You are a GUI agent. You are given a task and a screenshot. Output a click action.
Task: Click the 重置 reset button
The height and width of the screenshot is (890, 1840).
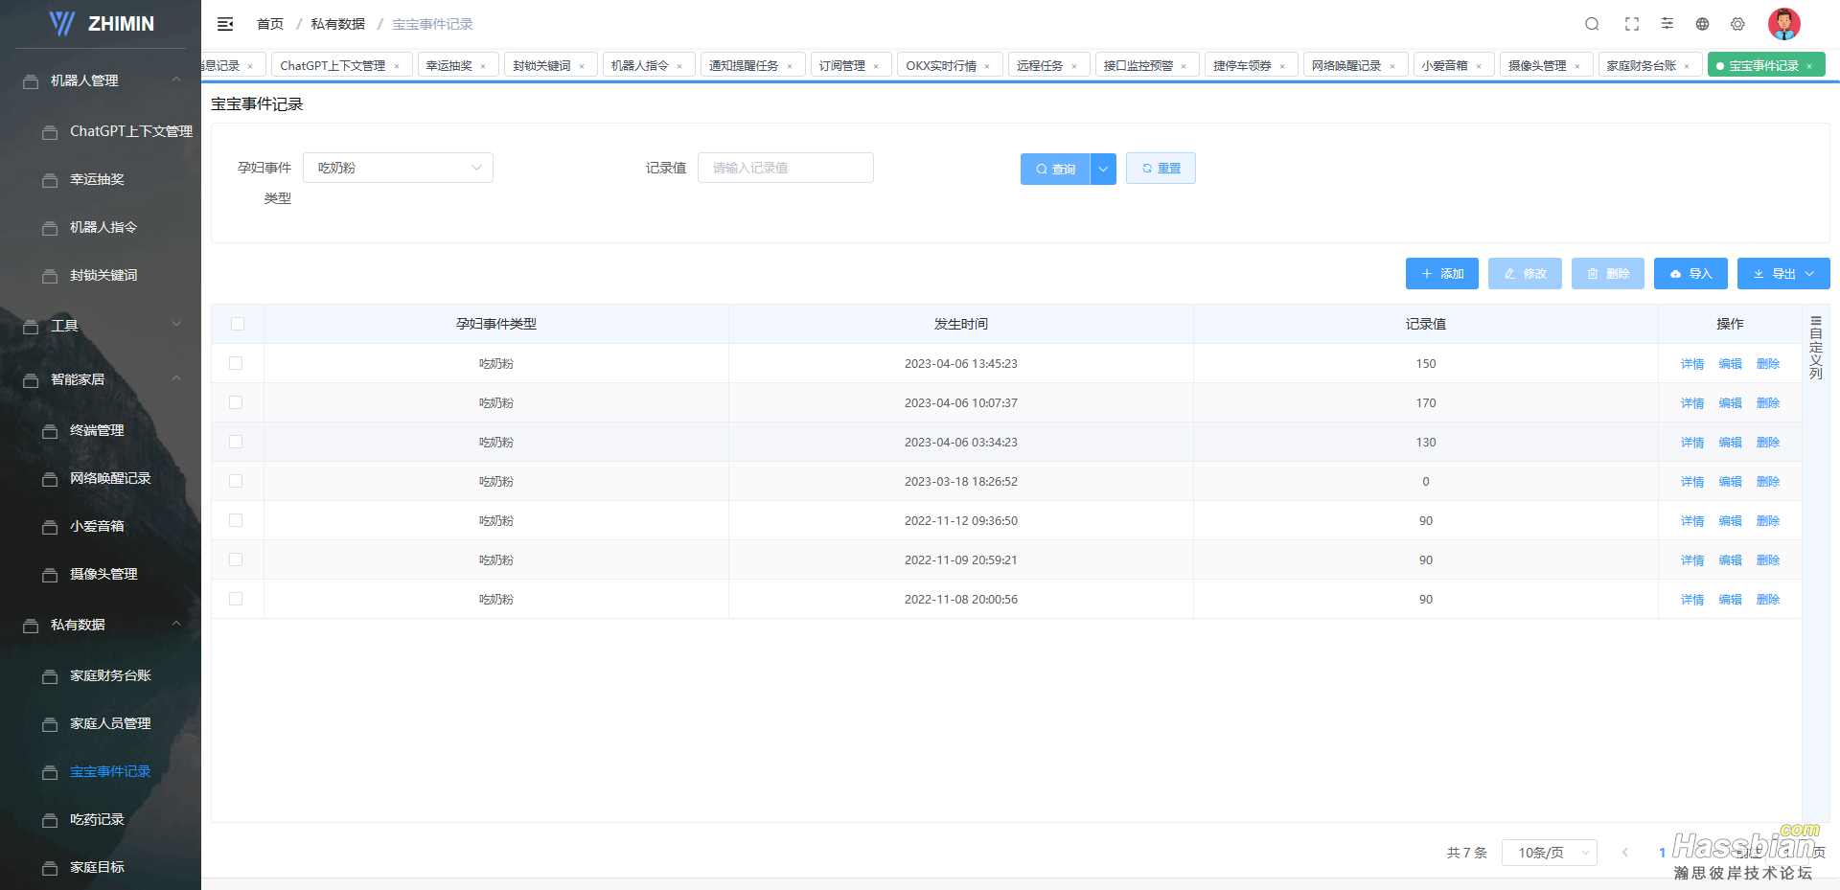point(1161,169)
